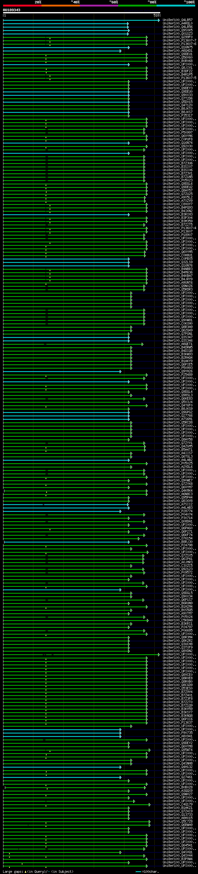Click hit label UniRef100_P35317
Image resolution: width=198 pixels, height=874 pixels.
point(178,115)
